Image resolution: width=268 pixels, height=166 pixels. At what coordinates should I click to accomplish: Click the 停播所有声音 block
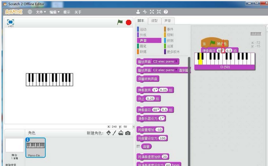pyautogui.click(x=148, y=79)
